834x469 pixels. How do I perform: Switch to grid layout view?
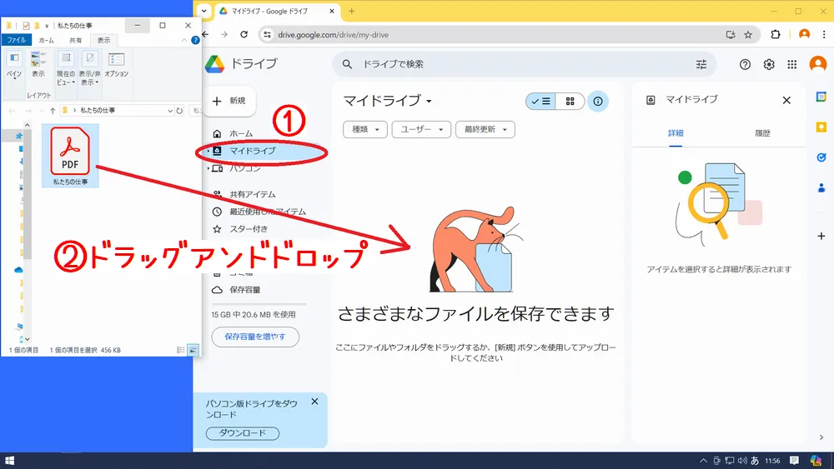coord(570,102)
